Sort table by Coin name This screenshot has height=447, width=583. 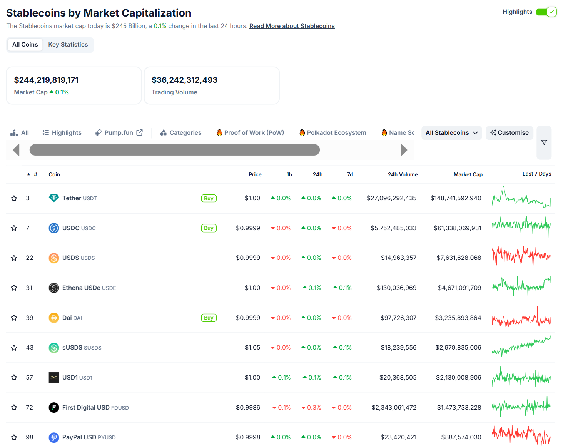coord(54,174)
